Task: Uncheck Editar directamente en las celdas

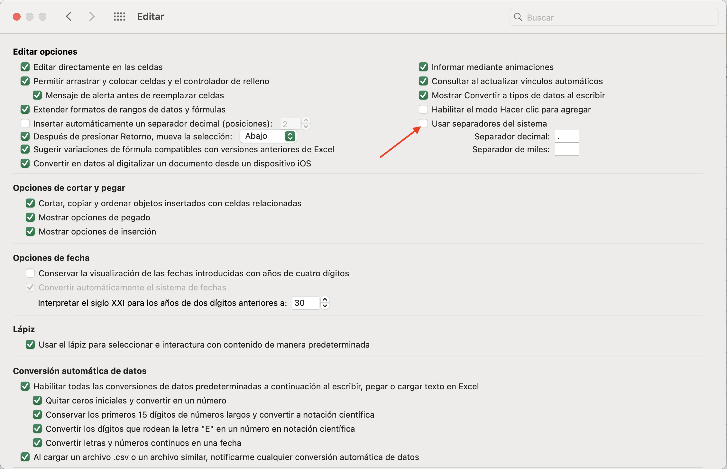Action: tap(25, 67)
